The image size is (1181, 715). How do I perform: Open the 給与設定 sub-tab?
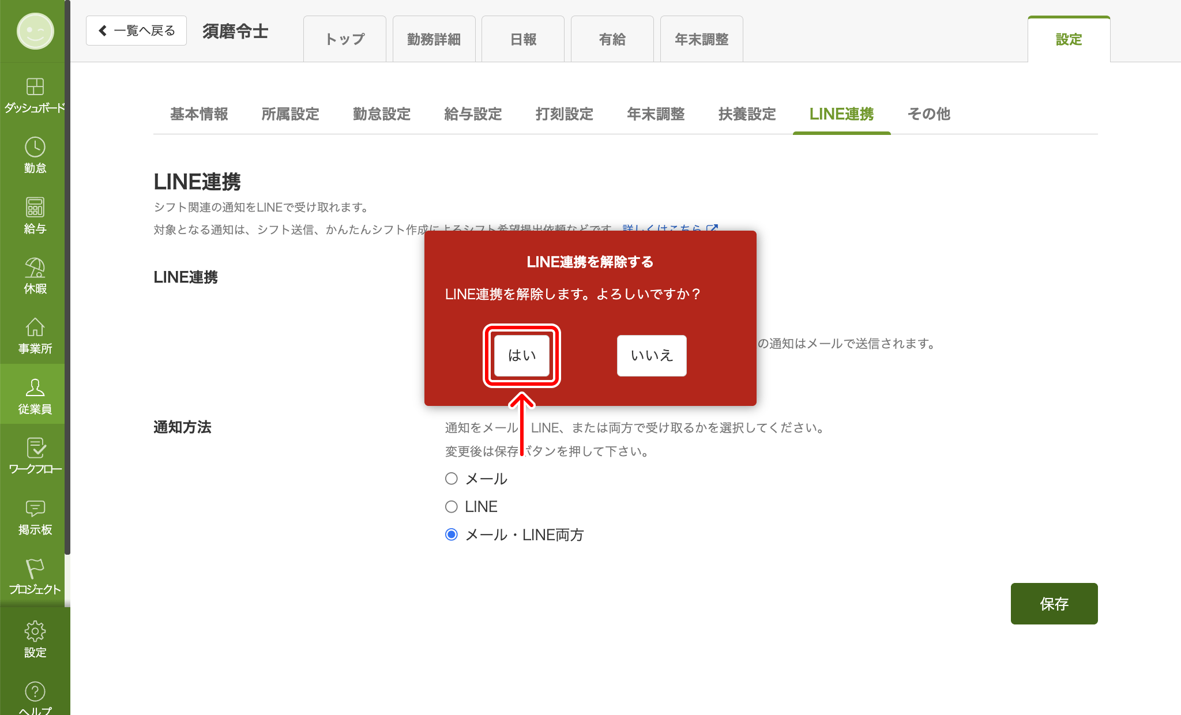[473, 114]
